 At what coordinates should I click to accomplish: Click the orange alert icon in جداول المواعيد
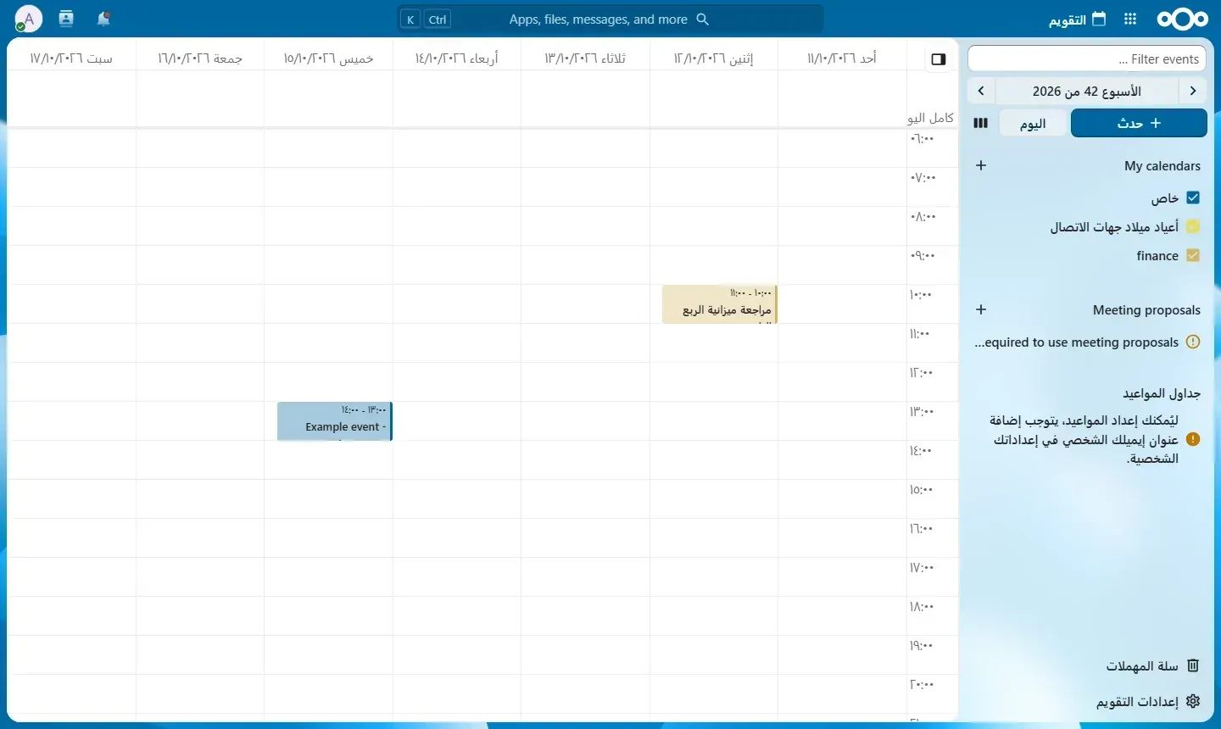pyautogui.click(x=1193, y=439)
